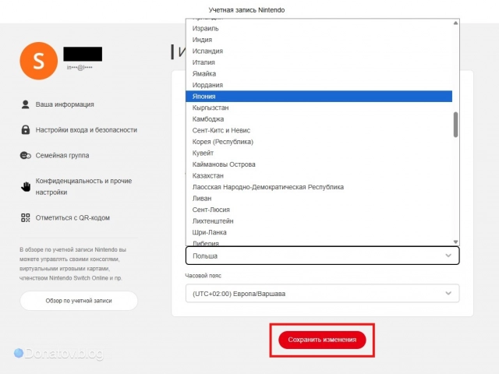Select highlighted Япония option
Viewport: 499px width, 374px height.
(319, 97)
